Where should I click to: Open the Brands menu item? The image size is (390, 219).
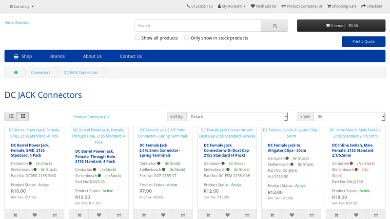58,56
